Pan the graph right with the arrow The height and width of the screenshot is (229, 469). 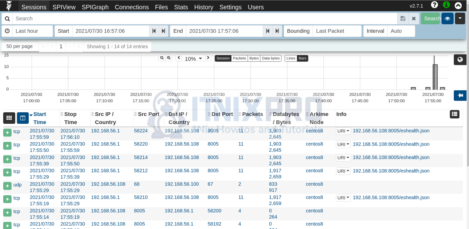tap(208, 58)
